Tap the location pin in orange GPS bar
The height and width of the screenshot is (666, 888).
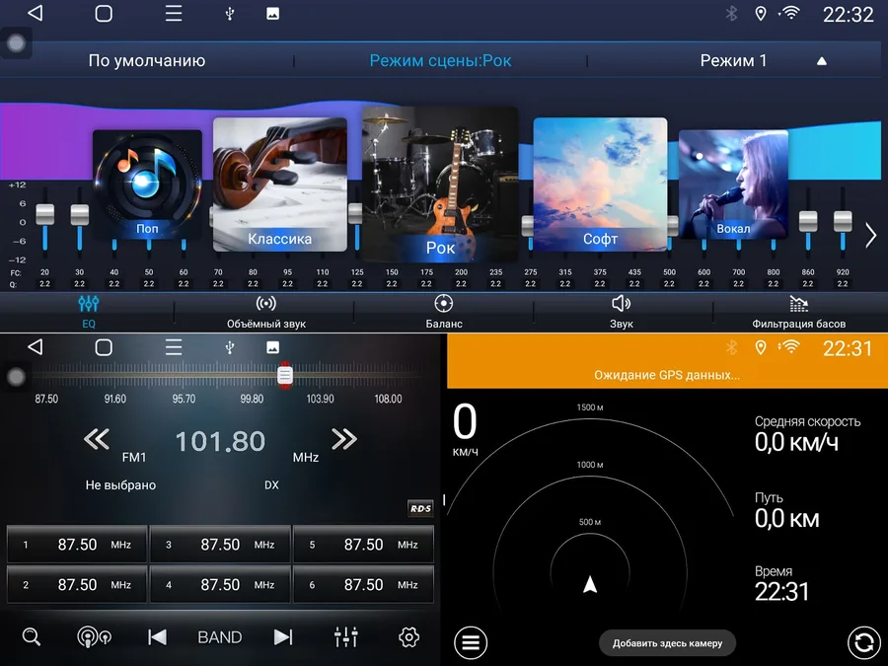pyautogui.click(x=761, y=347)
